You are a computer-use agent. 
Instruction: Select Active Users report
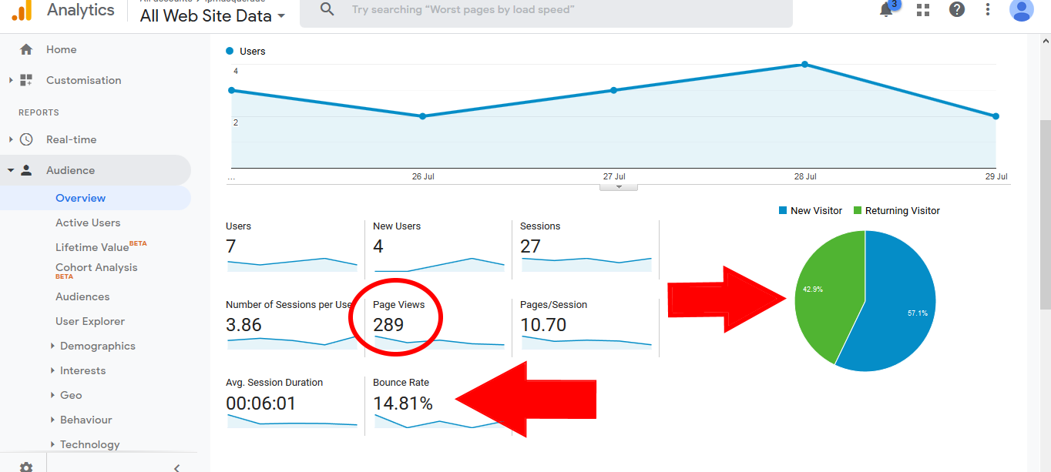(x=88, y=223)
